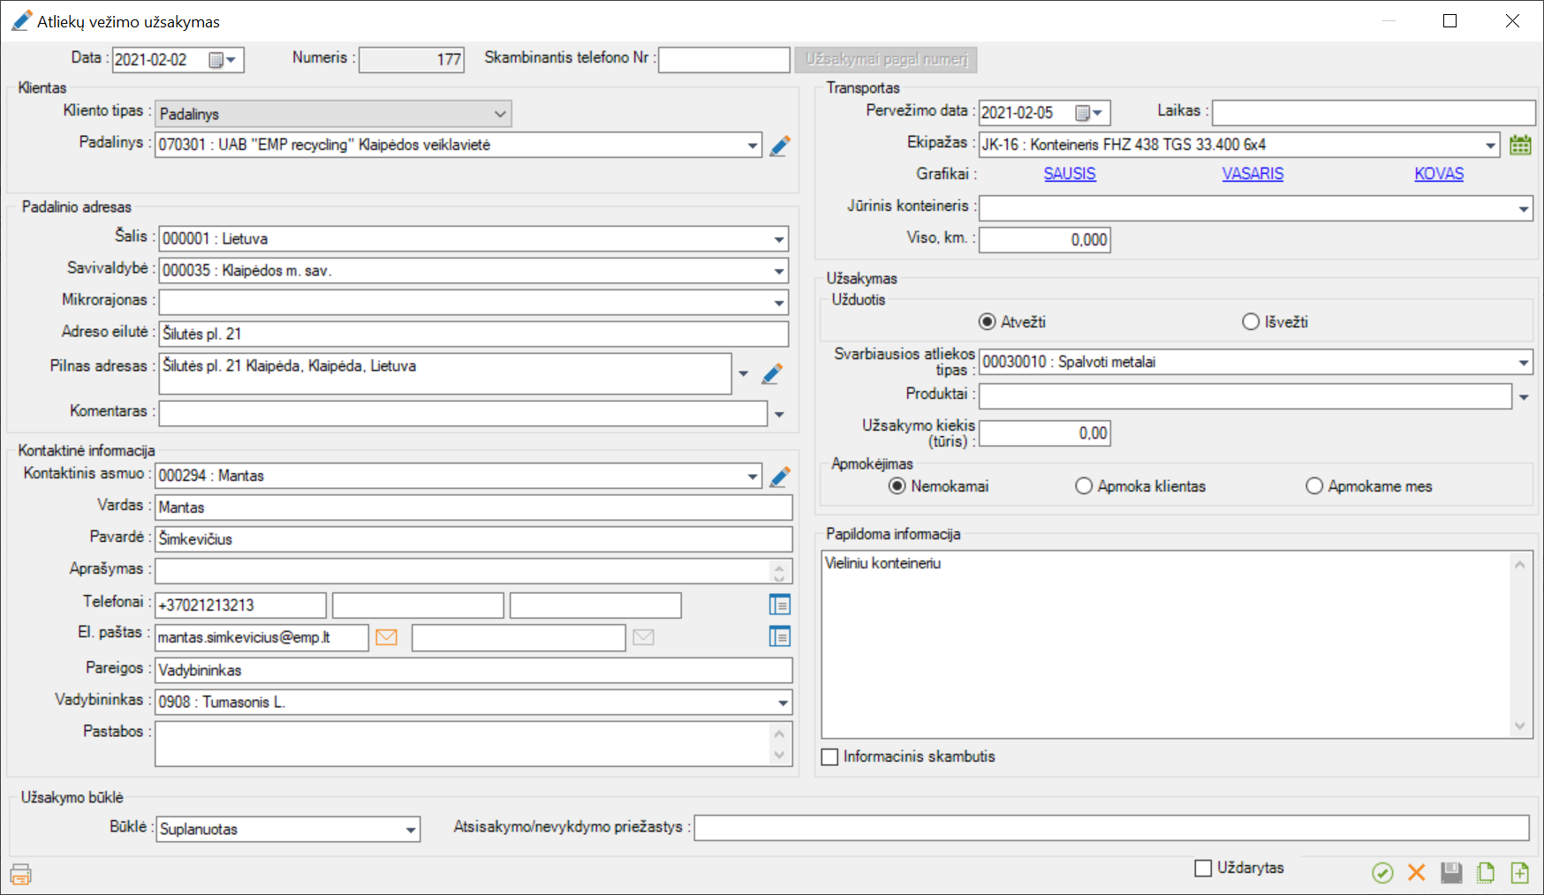Screen dimensions: 1544x895
Task: Click the Skambinantis telefono Nr input field
Action: point(723,60)
